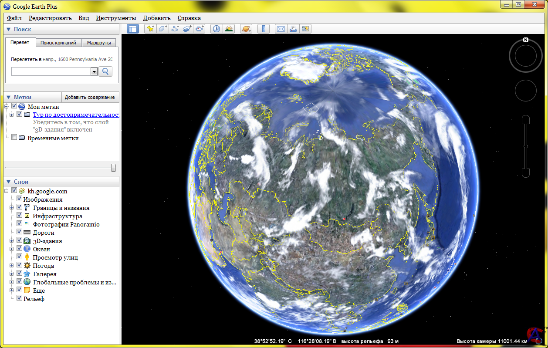
Task: Open the Инструменты menu
Action: tap(116, 18)
